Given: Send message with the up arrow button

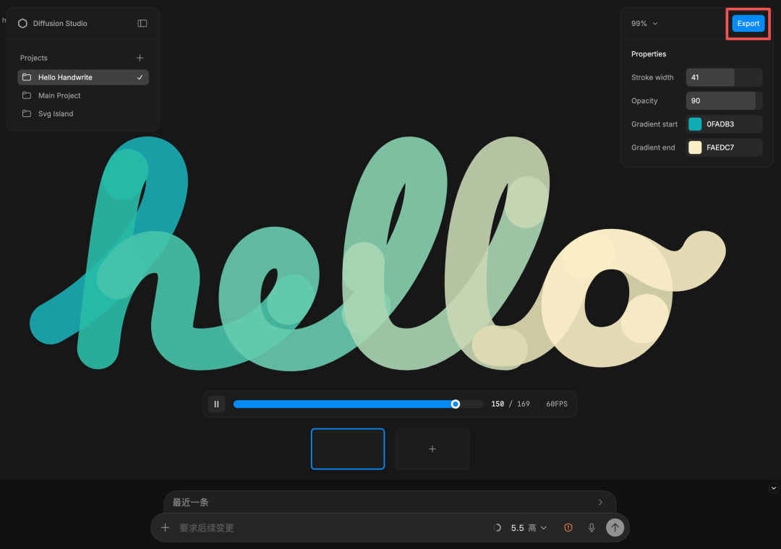Looking at the screenshot, I should [x=615, y=527].
